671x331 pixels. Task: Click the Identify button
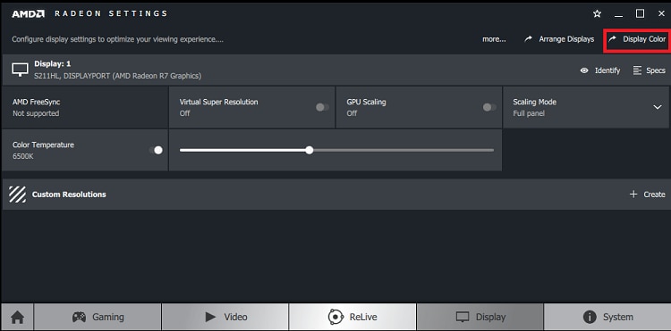(x=600, y=70)
